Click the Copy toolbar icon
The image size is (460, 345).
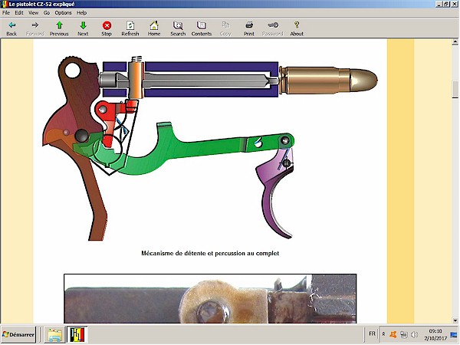click(x=225, y=28)
